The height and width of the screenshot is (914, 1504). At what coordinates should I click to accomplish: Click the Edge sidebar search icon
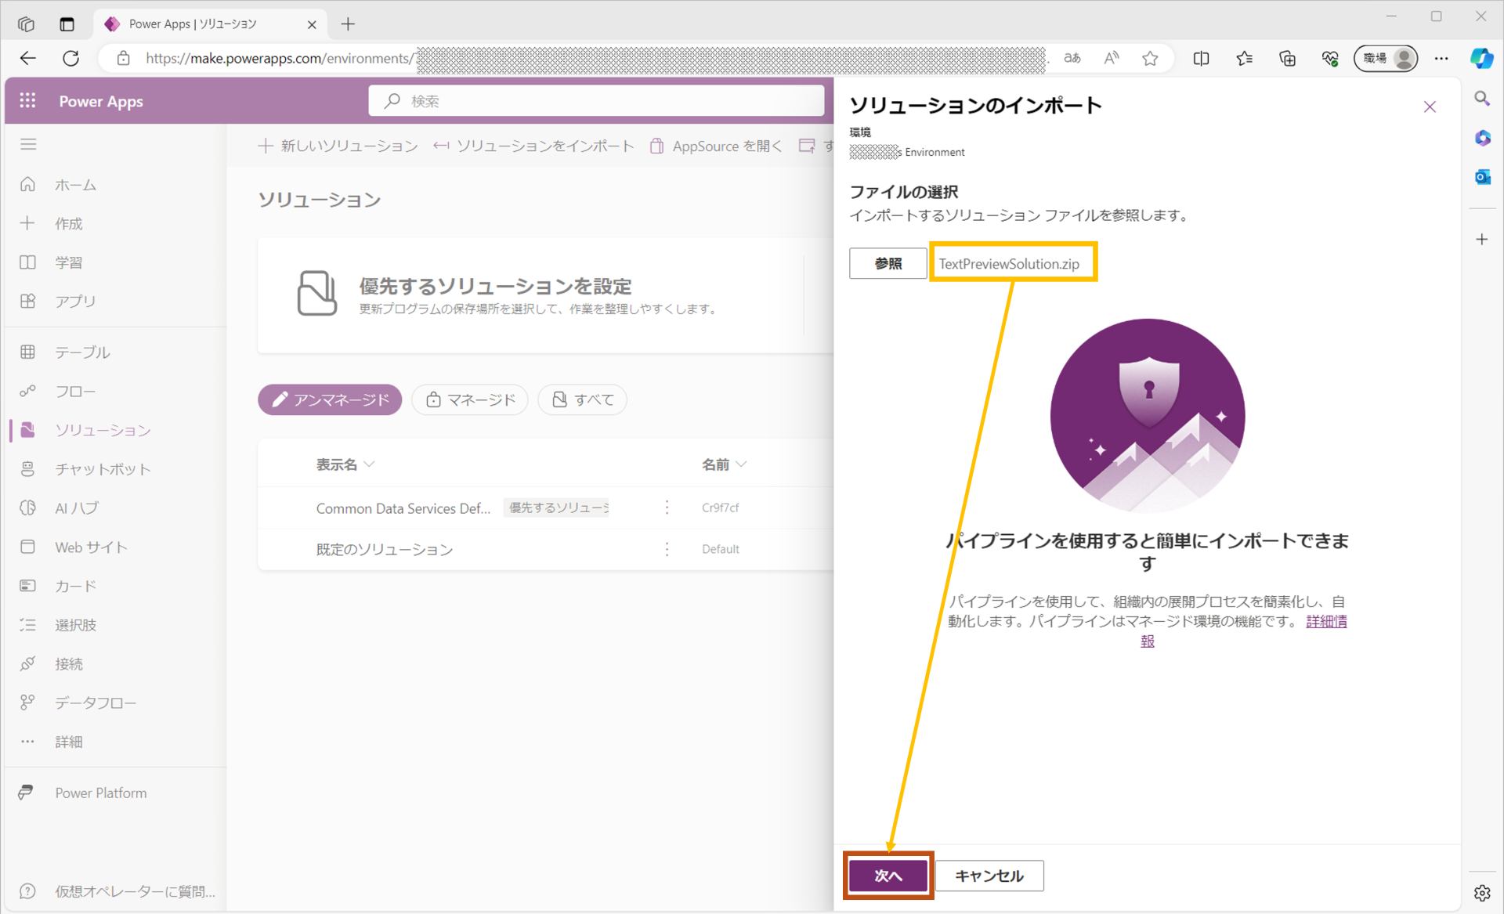pyautogui.click(x=1482, y=99)
